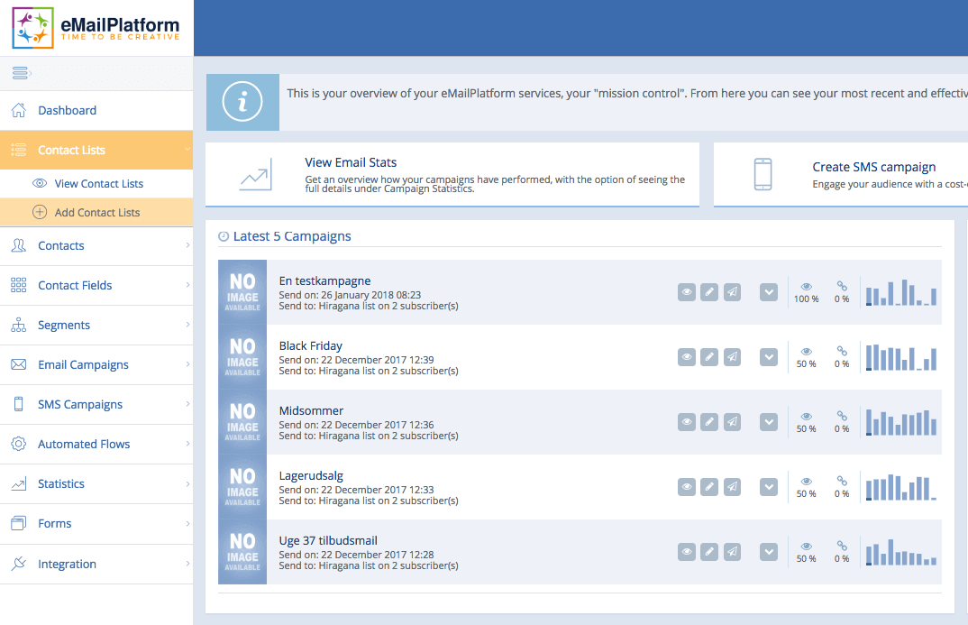The height and width of the screenshot is (625, 968).
Task: Edit the Midsommer campaign pencil icon
Action: (709, 422)
